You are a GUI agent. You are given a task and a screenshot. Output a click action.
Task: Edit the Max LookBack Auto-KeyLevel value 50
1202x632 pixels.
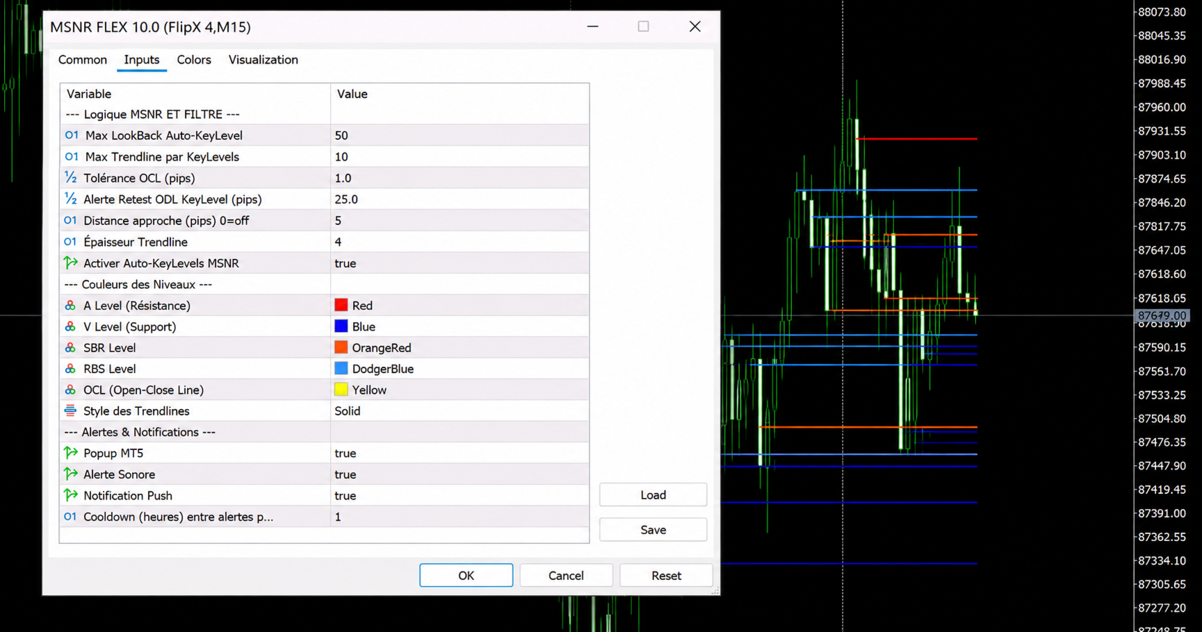[x=460, y=135]
